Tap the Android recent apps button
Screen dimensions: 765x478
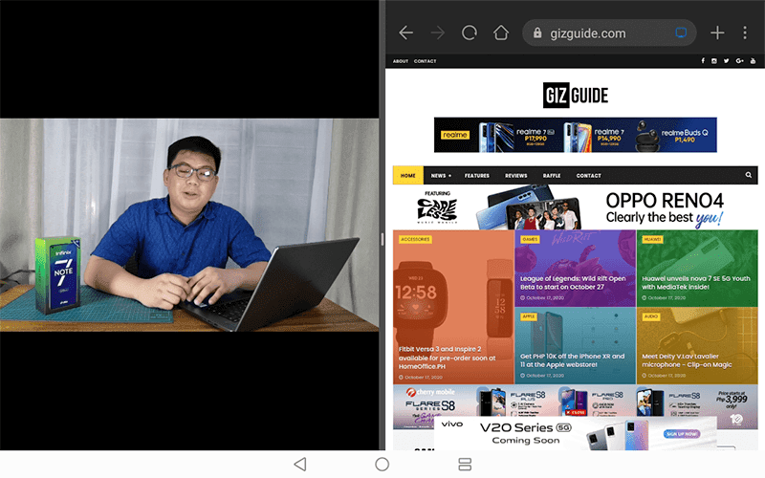[x=465, y=465]
